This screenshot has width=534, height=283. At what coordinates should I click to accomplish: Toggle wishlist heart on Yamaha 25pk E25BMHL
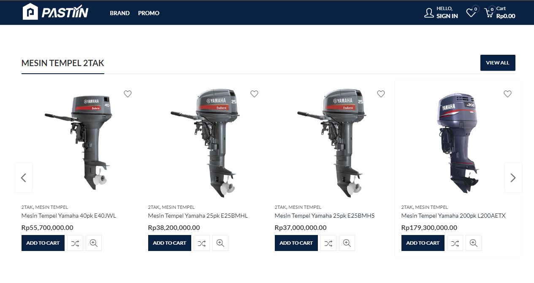(x=254, y=94)
